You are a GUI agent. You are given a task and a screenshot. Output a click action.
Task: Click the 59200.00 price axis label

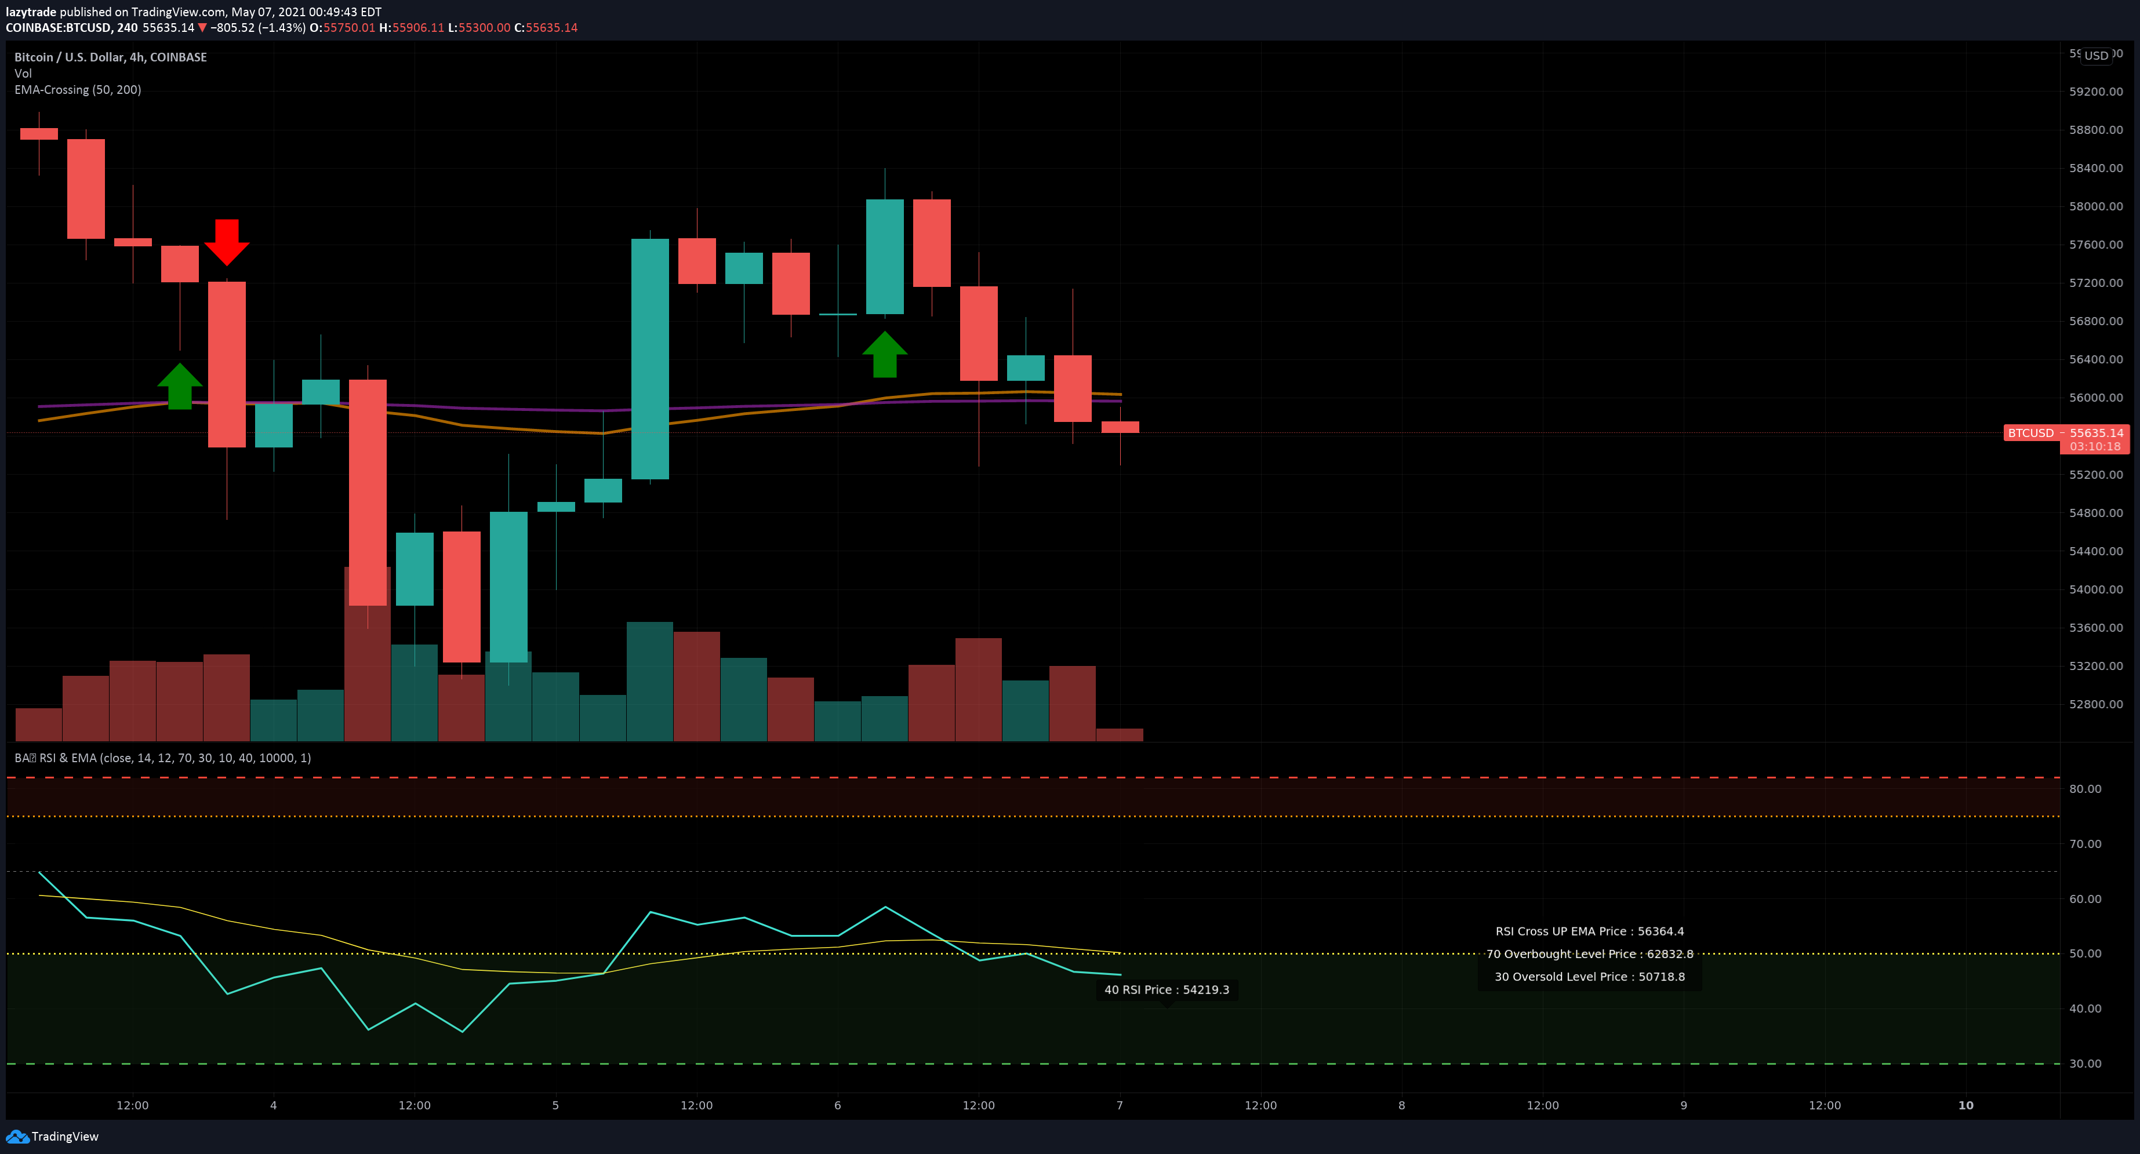tap(2096, 92)
